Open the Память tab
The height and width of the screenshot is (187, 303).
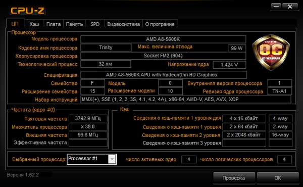coord(74,24)
